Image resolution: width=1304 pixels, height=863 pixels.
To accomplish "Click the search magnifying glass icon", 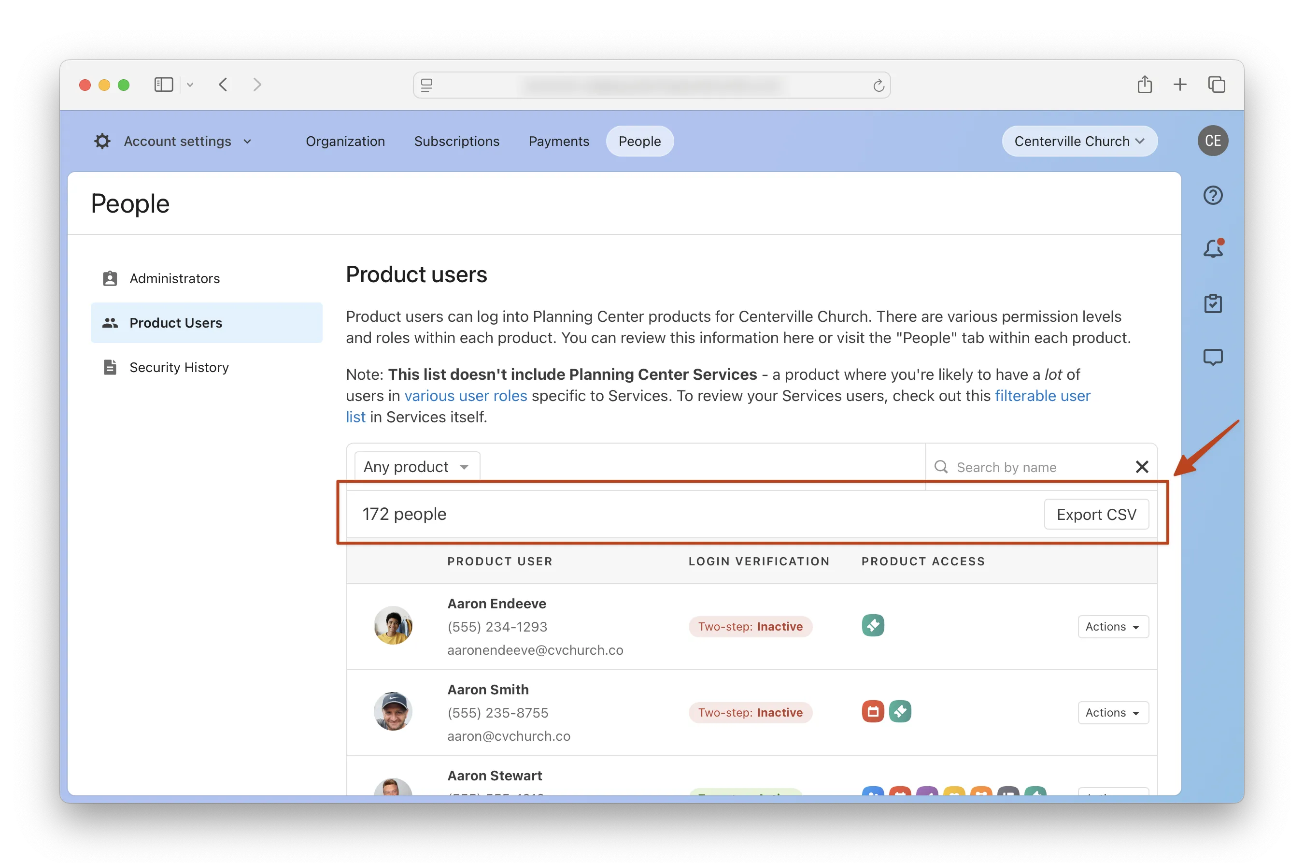I will click(x=941, y=466).
